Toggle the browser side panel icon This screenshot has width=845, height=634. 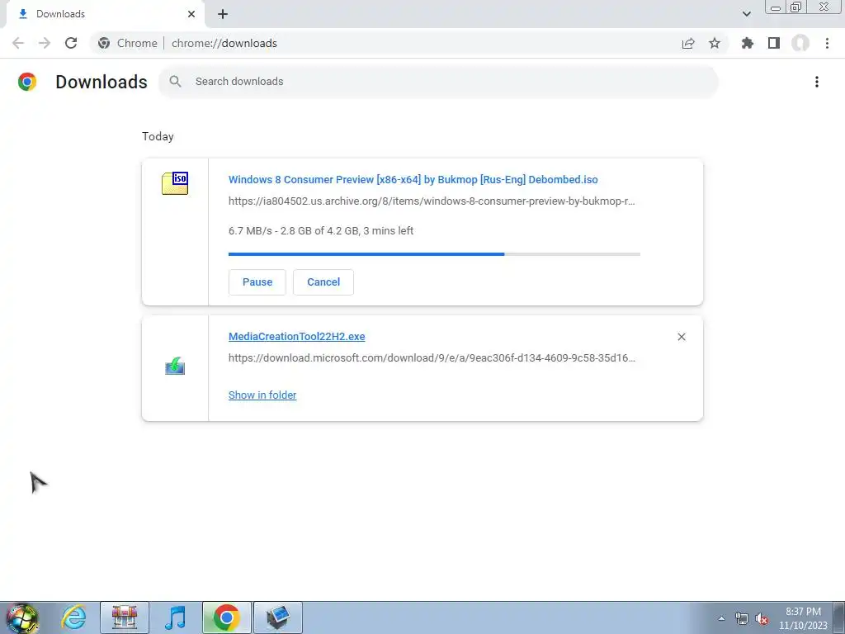click(x=774, y=43)
